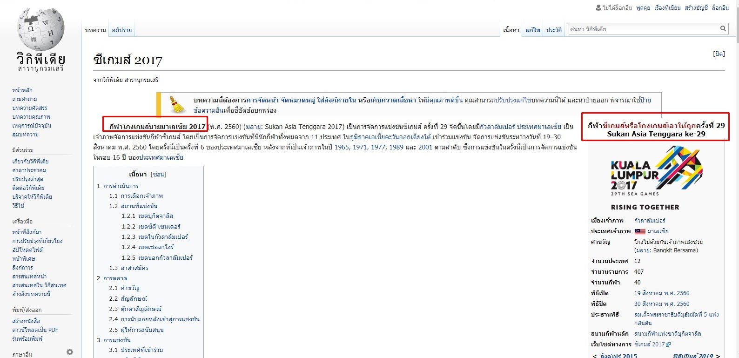This screenshot has width=739, height=358.
Task: Jump to contents item 1.2 สถานที่แข่งขัน
Action: [133, 206]
